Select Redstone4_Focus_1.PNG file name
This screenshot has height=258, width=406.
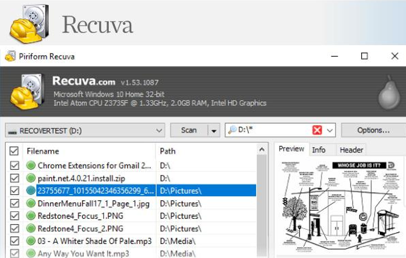(x=81, y=216)
